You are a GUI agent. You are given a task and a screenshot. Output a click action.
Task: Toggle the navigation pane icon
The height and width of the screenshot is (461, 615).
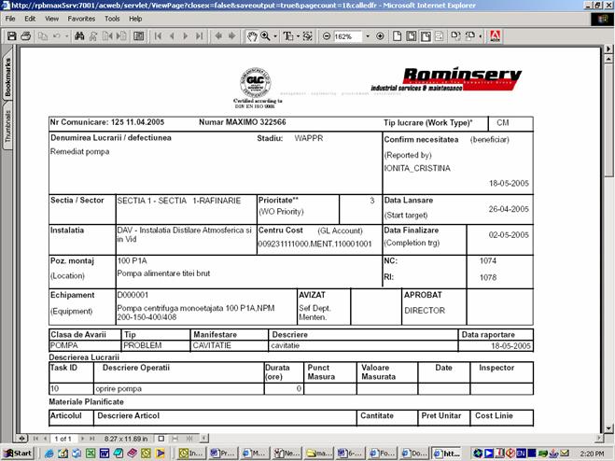[139, 36]
